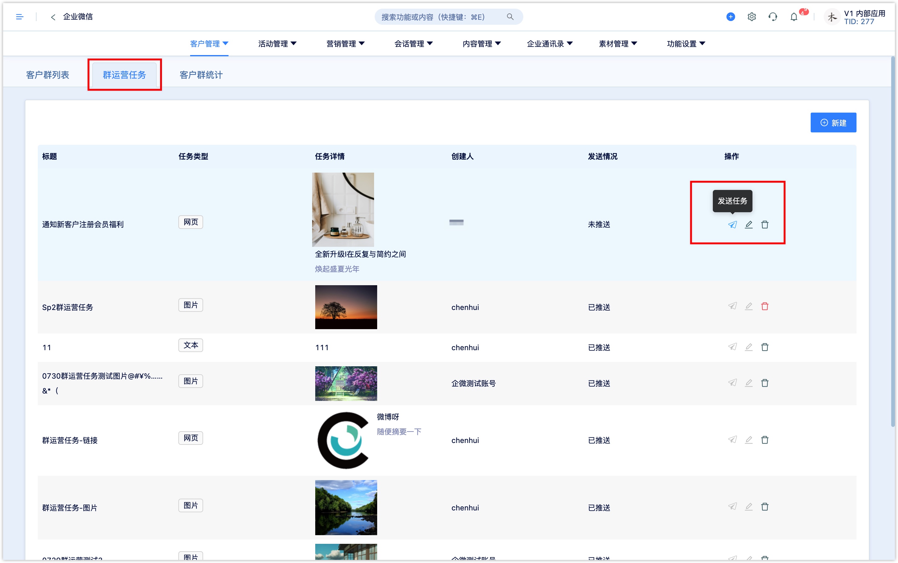Click the 微博呀 link title
This screenshot has height=563, width=898.
[x=388, y=417]
